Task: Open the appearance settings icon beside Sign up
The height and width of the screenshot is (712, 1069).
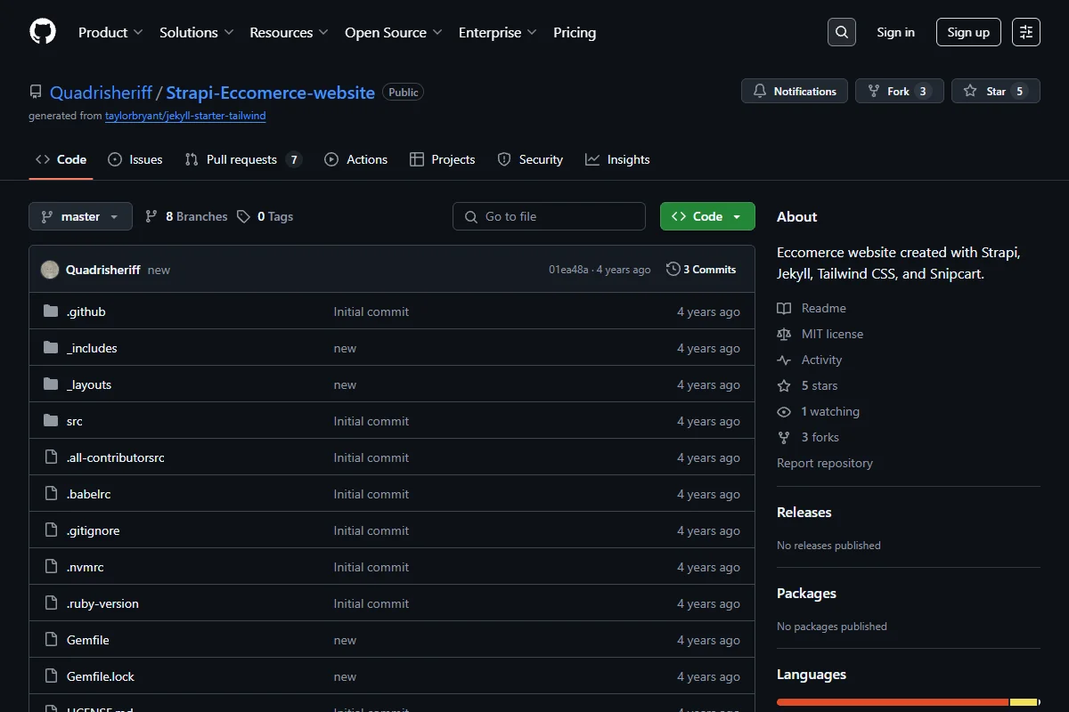Action: (x=1026, y=32)
